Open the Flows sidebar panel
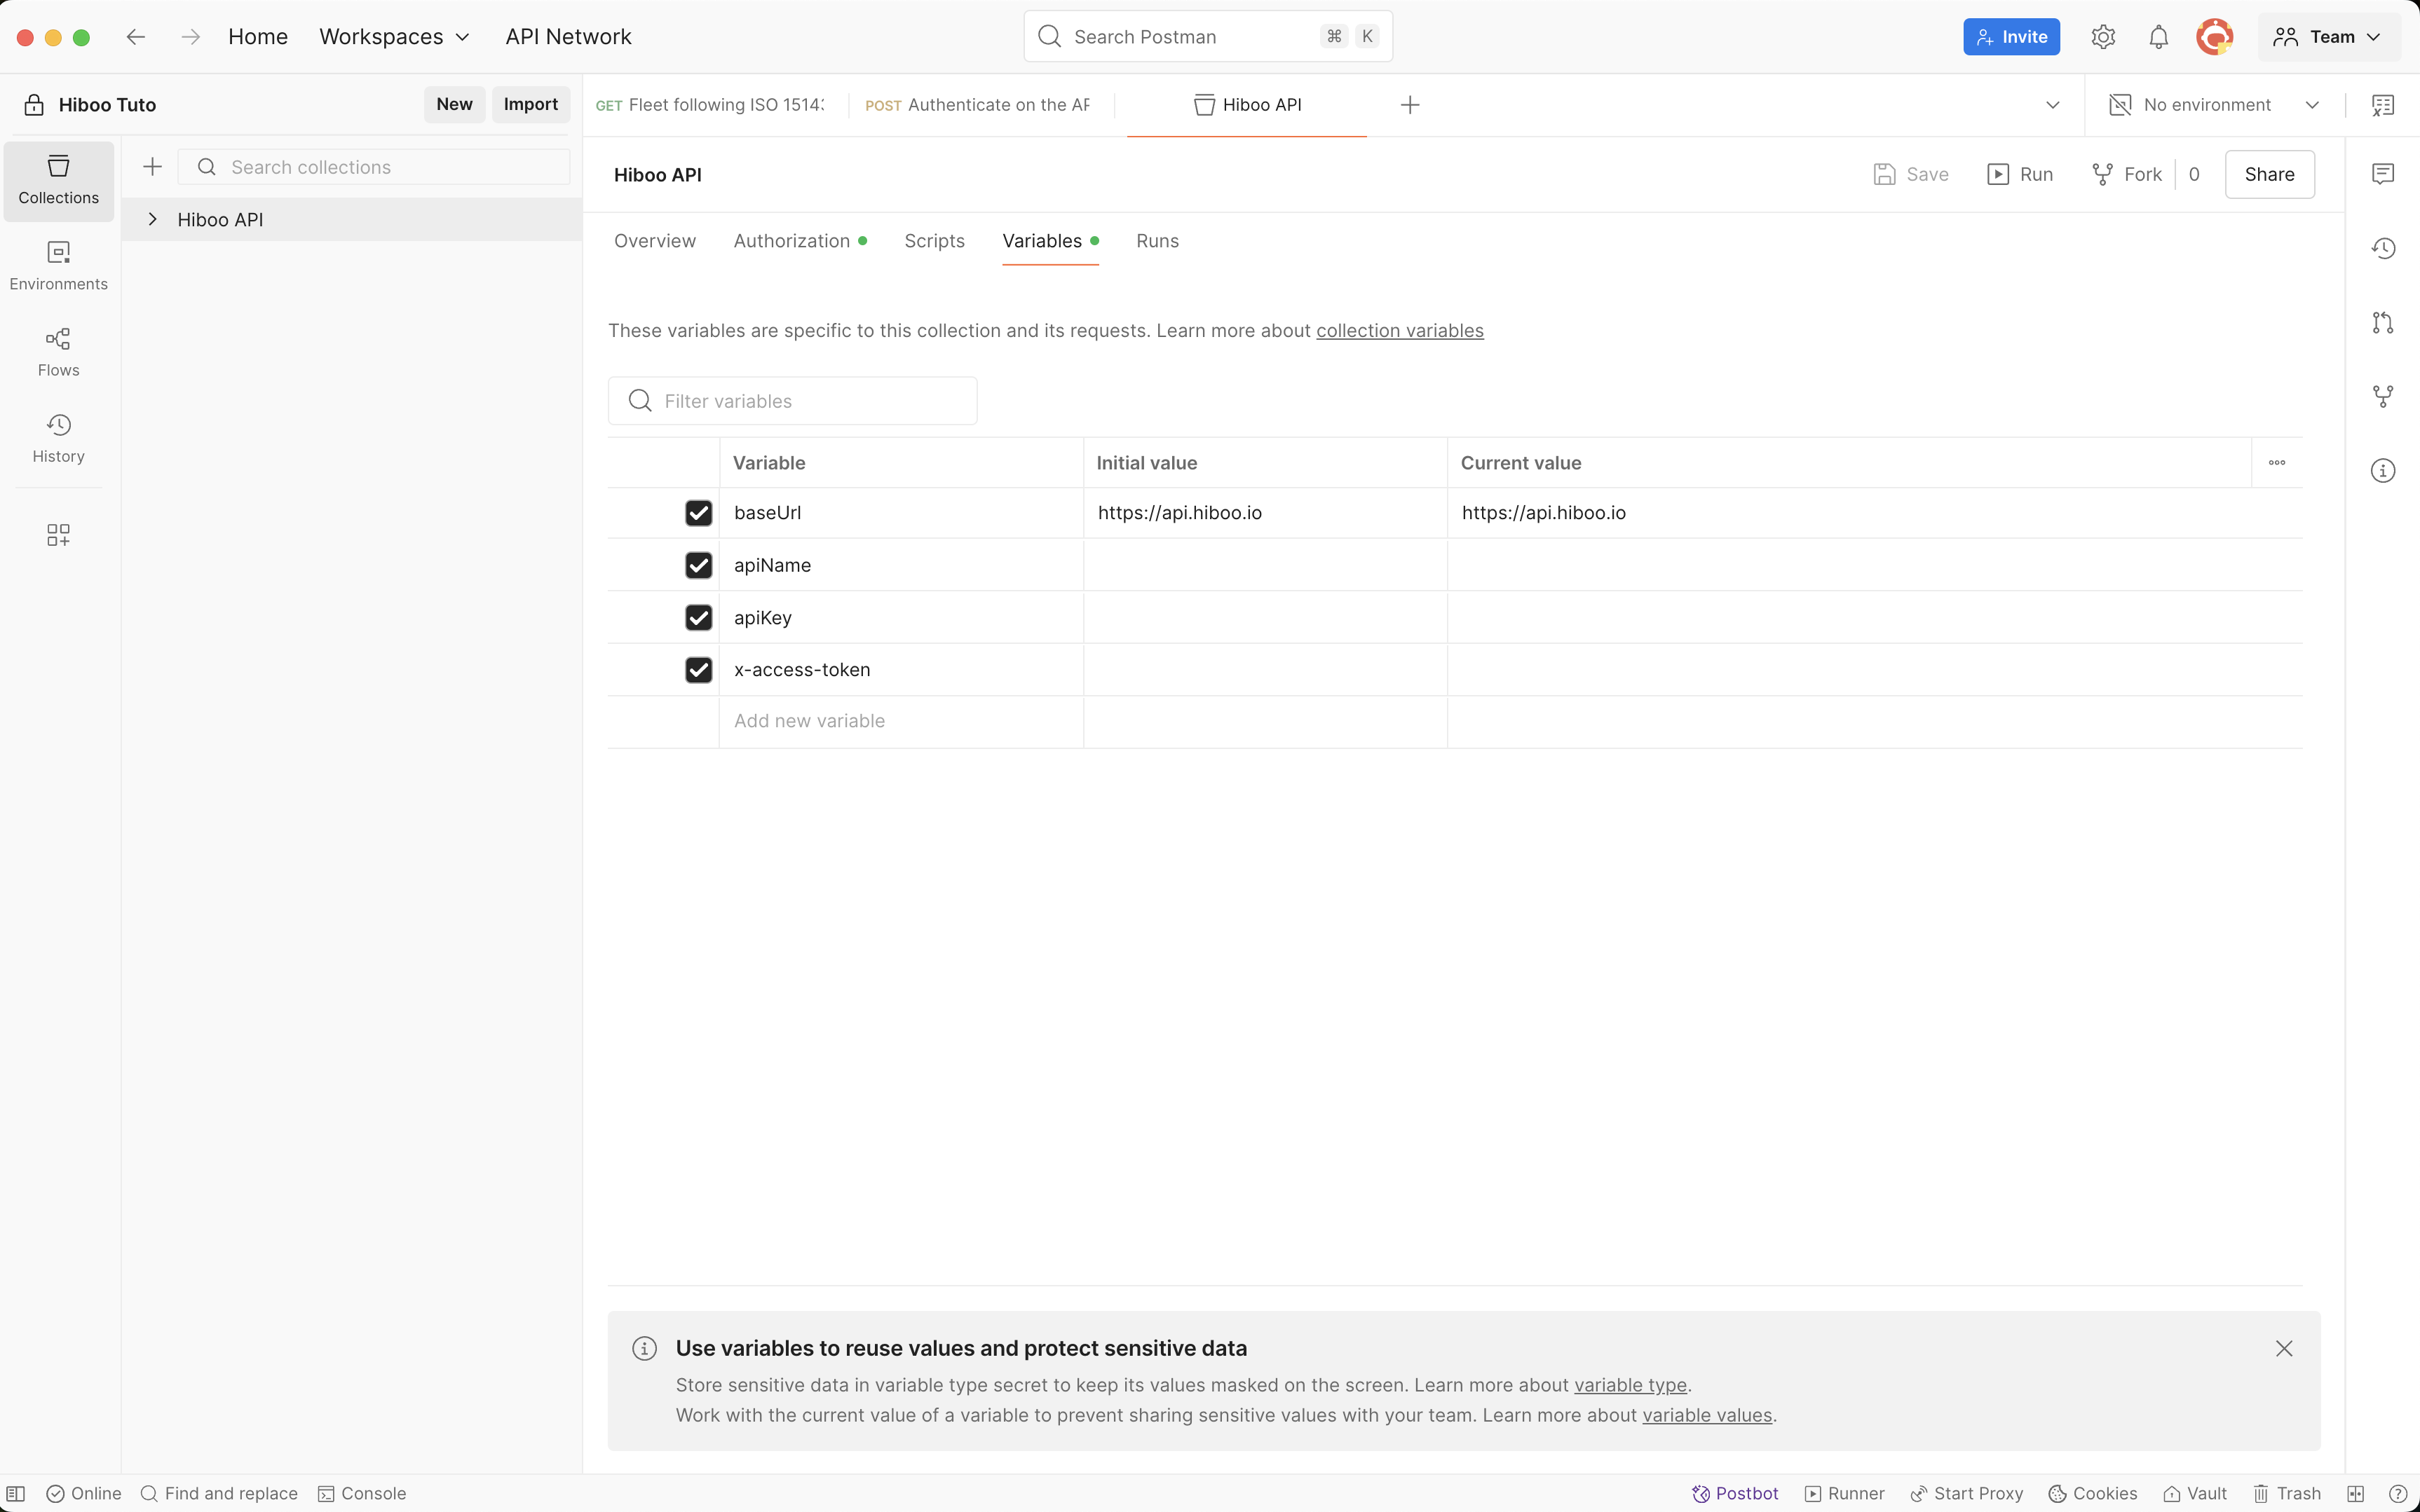 [58, 352]
